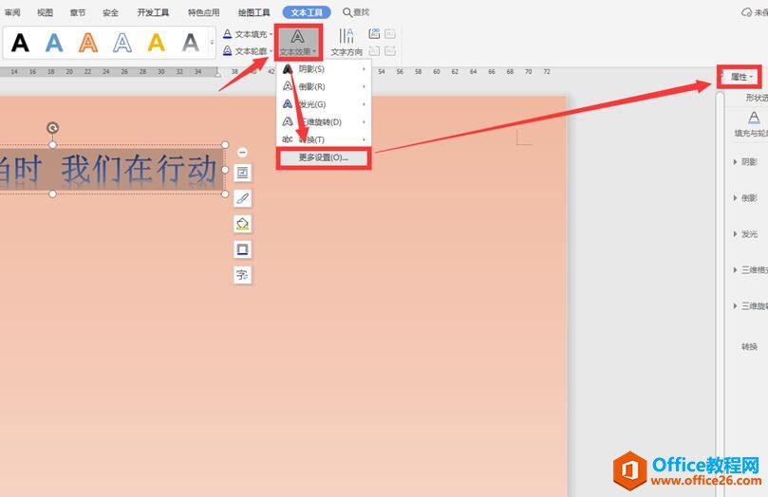Open the 属性 properties dropdown

coord(741,77)
